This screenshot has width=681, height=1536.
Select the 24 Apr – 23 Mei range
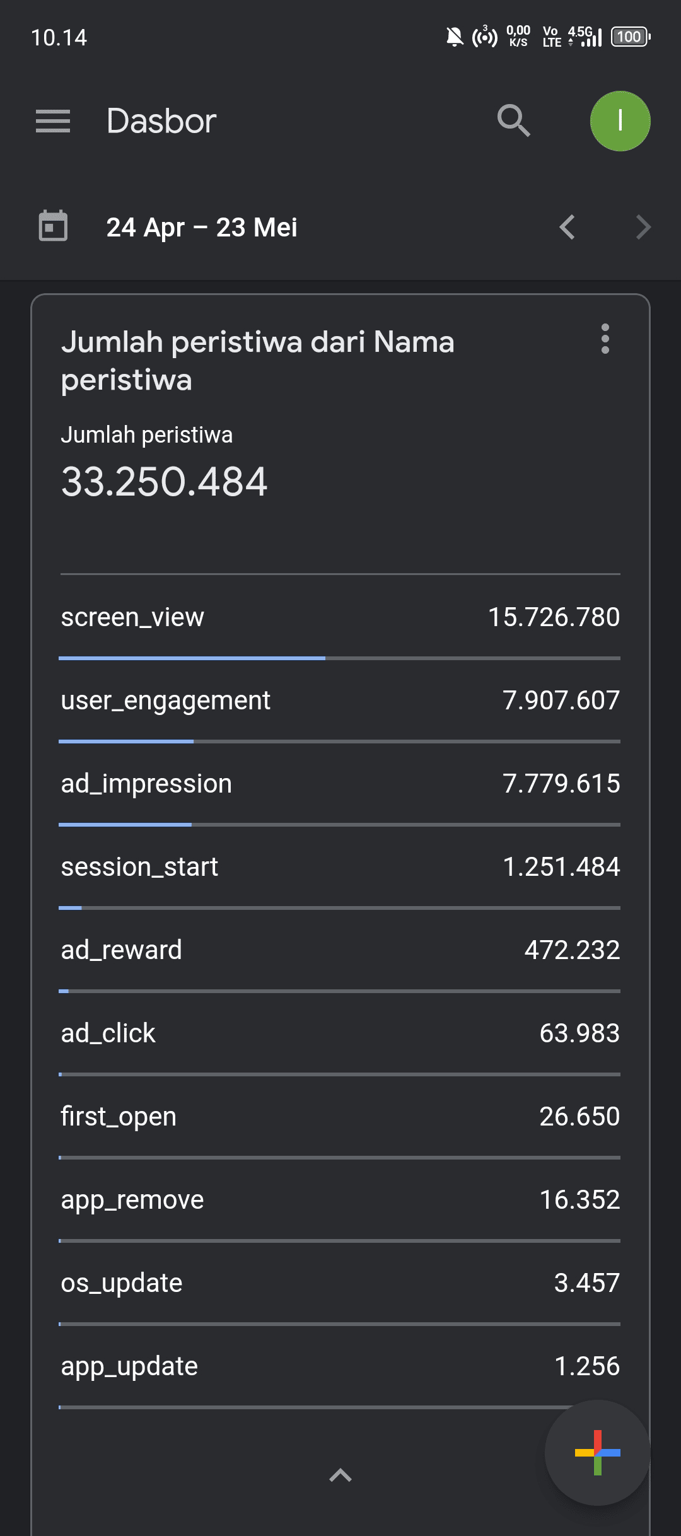(x=202, y=227)
